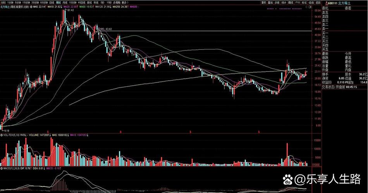Click the 统计 statistics toolbar button

pyautogui.click(x=284, y=2)
